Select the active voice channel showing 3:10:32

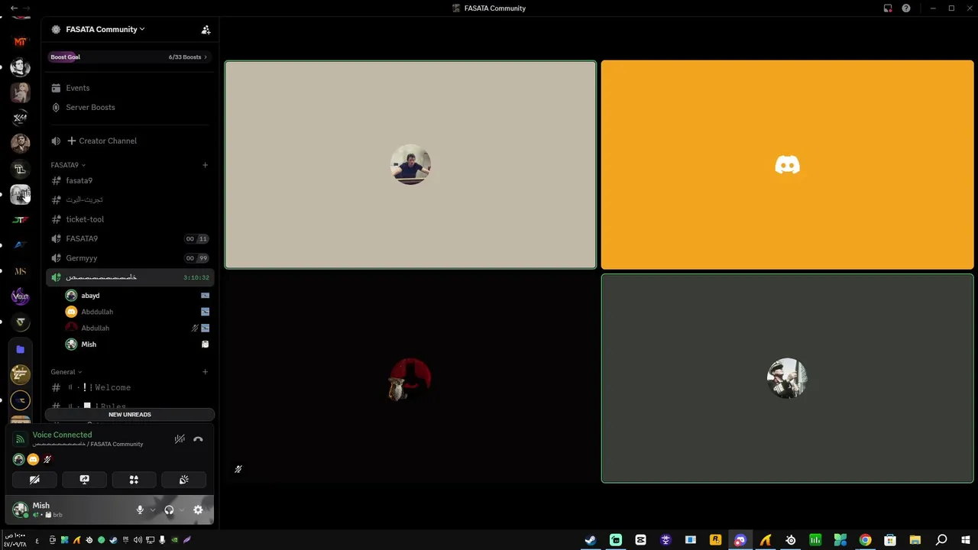[128, 277]
